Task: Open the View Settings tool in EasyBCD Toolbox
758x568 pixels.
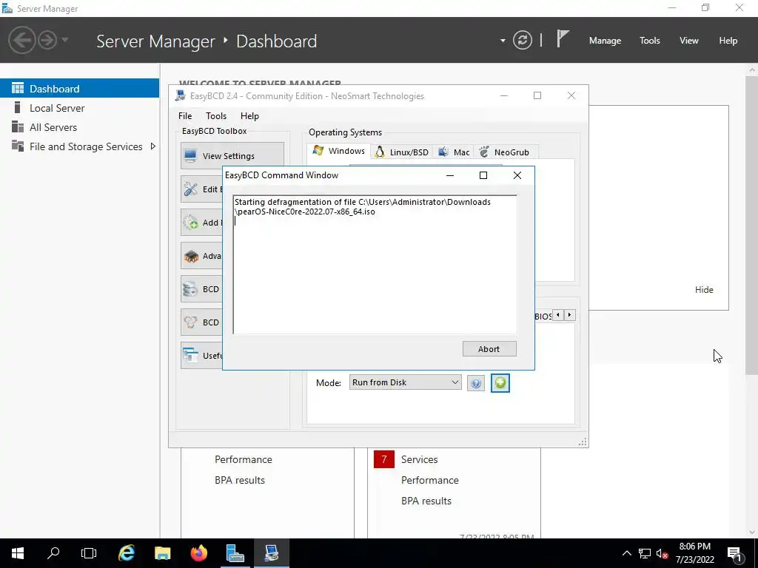Action: coord(232,155)
